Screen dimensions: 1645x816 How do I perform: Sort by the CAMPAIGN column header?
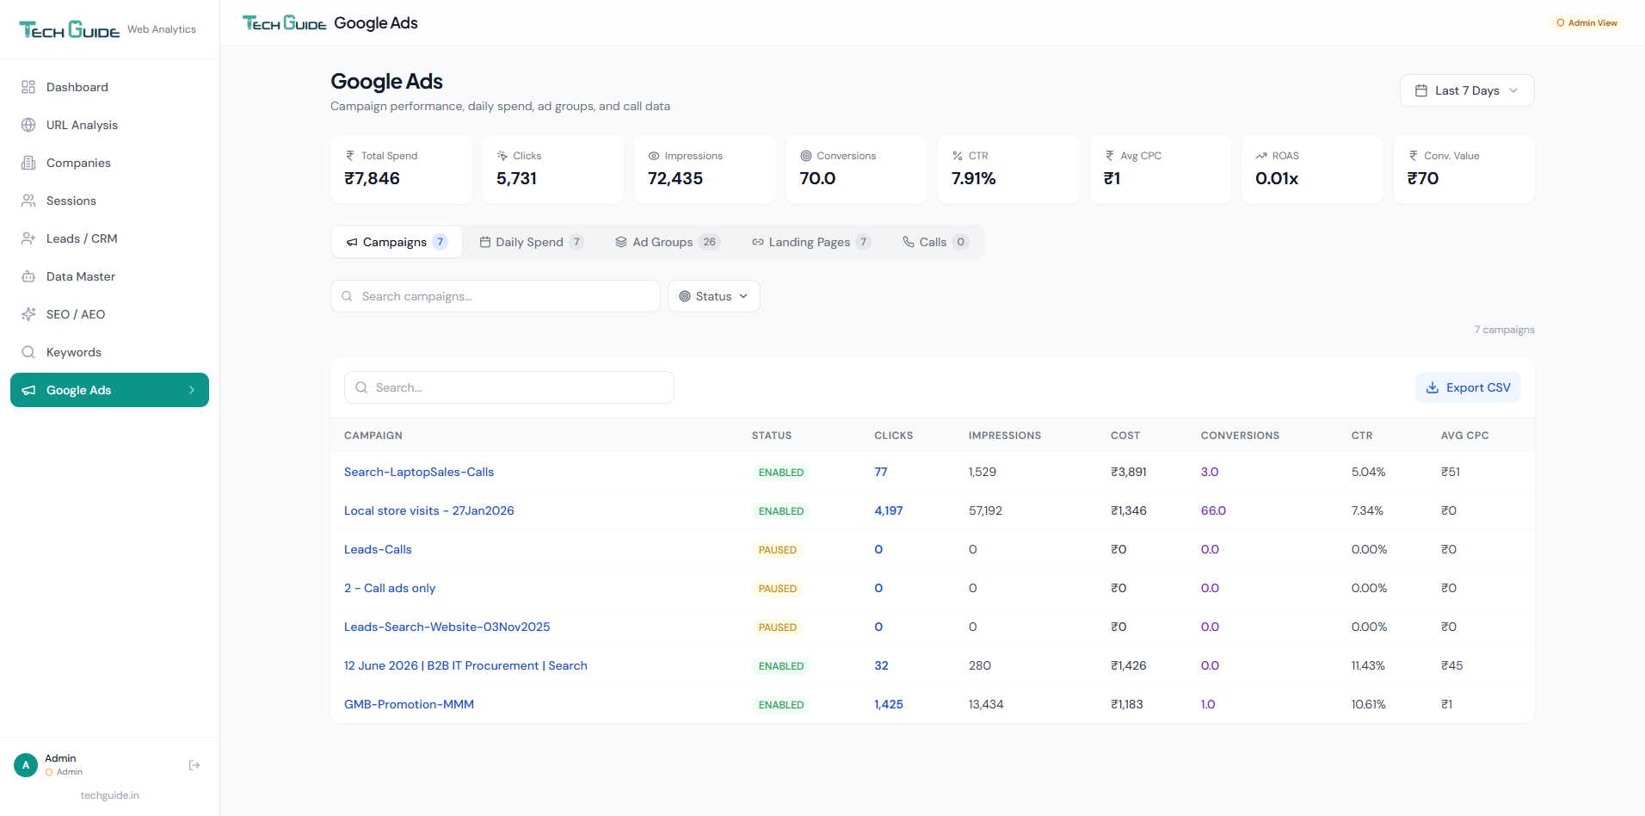(x=373, y=436)
